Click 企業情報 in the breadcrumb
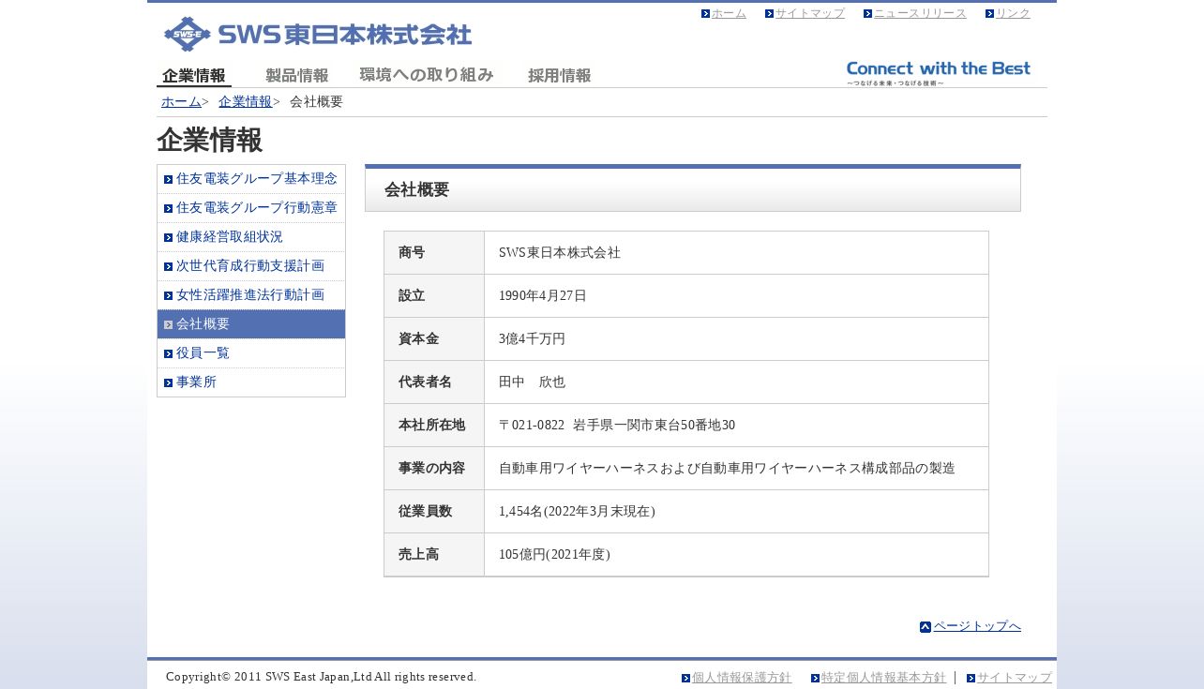Screen dimensions: 1204x689 [246, 101]
